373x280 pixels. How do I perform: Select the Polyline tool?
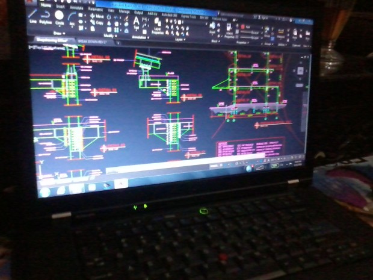46,18
